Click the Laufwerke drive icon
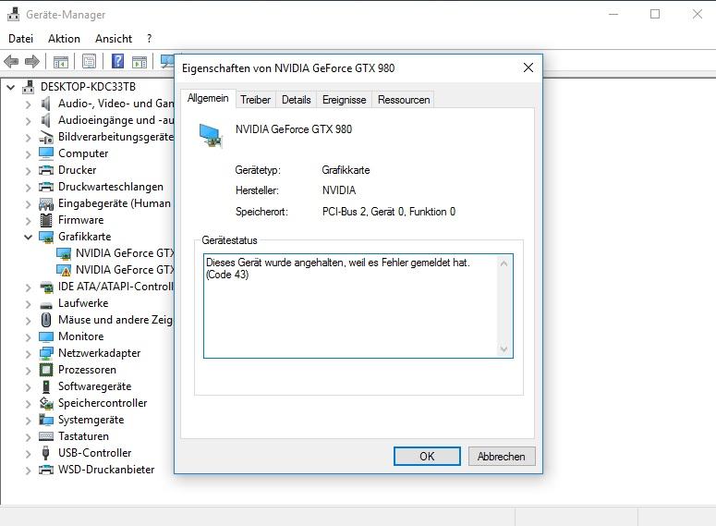The image size is (716, 526). pyautogui.click(x=46, y=305)
